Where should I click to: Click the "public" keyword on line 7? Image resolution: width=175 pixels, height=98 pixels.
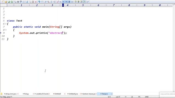tap(17, 27)
